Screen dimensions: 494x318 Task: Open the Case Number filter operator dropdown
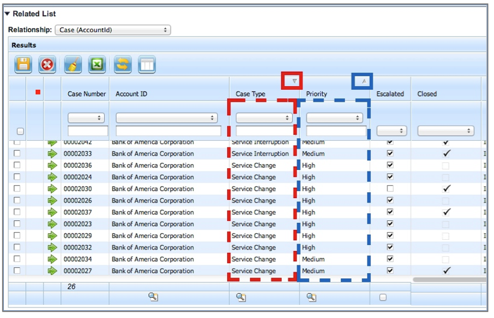click(86, 118)
